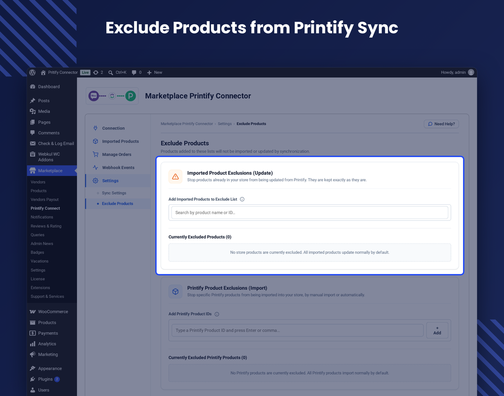Click the Settings breadcrumb link
Viewport: 504px width, 396px height.
tap(225, 124)
